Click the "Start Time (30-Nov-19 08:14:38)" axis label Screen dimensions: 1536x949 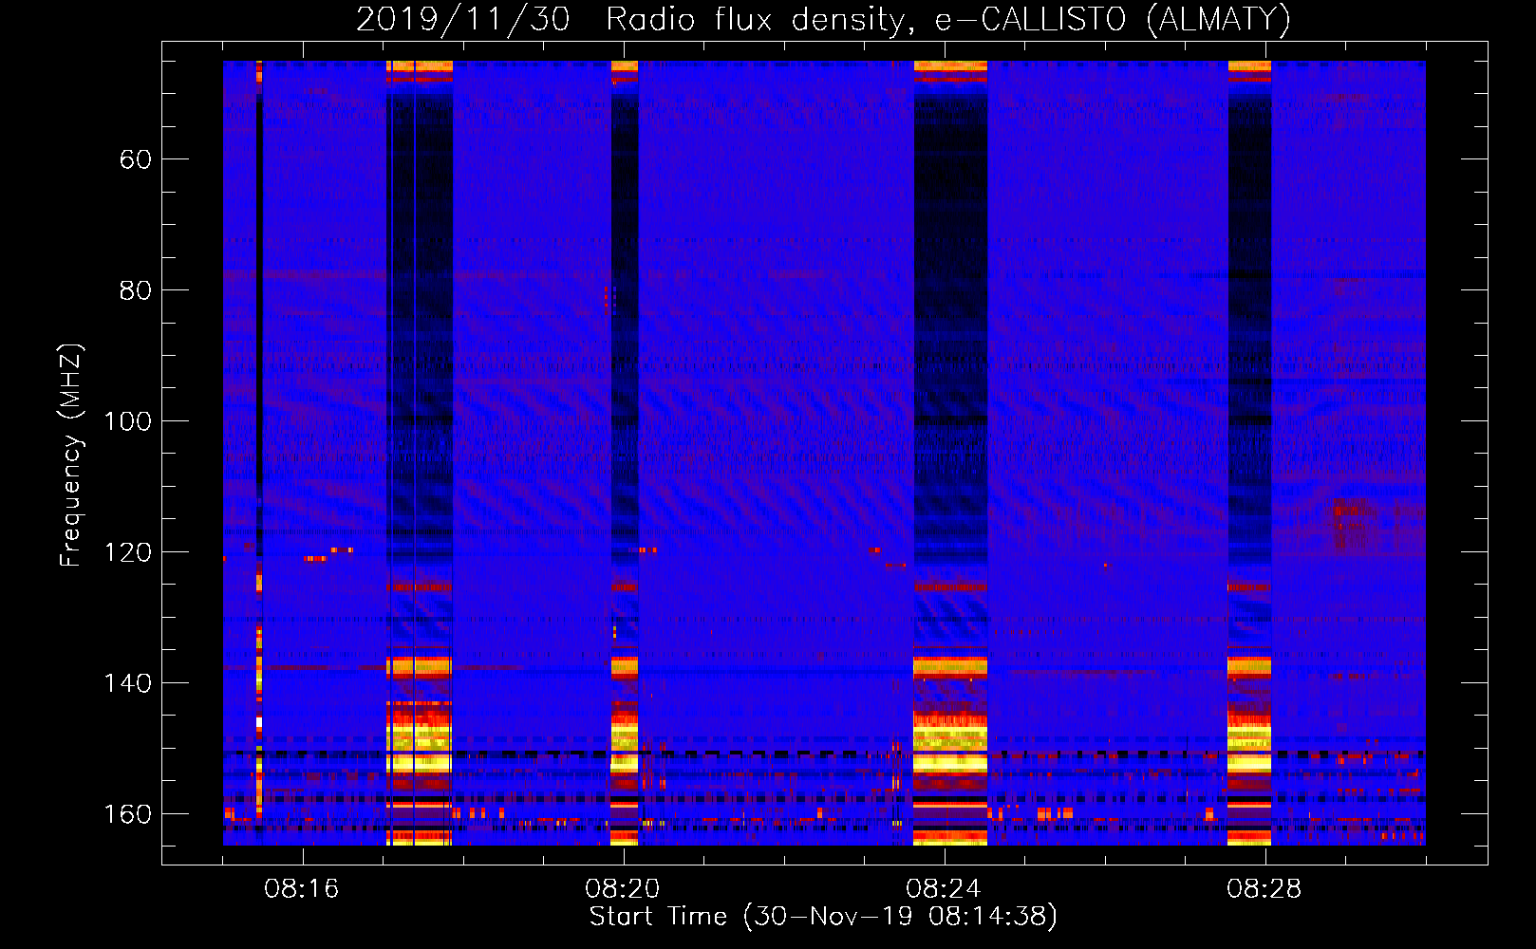tap(823, 917)
